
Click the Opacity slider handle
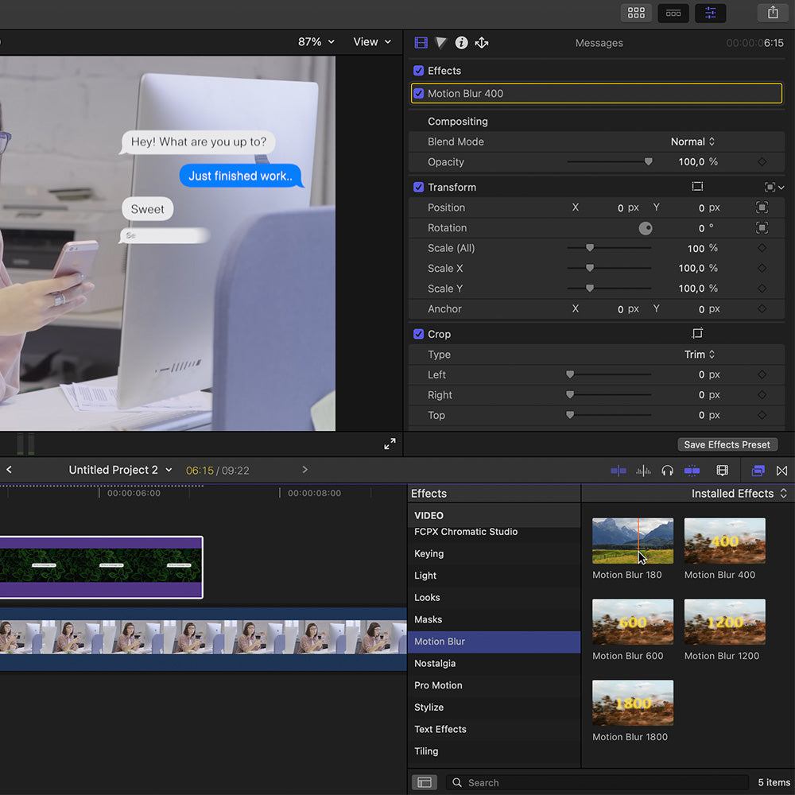[648, 162]
